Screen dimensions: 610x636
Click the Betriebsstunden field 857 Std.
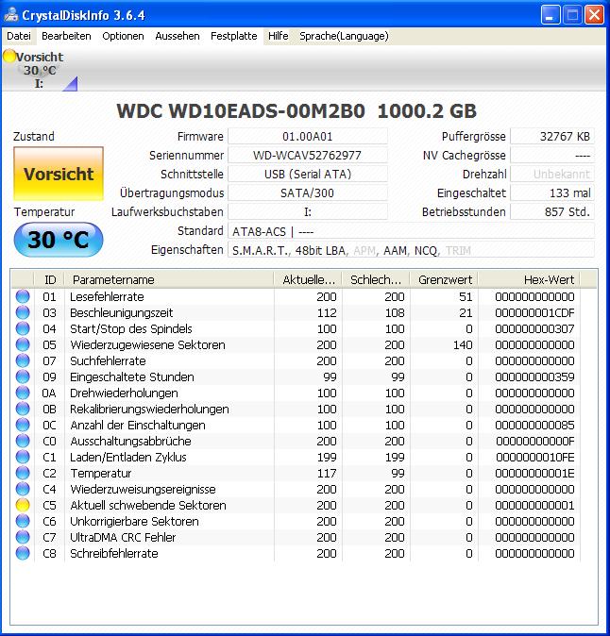[x=552, y=211]
